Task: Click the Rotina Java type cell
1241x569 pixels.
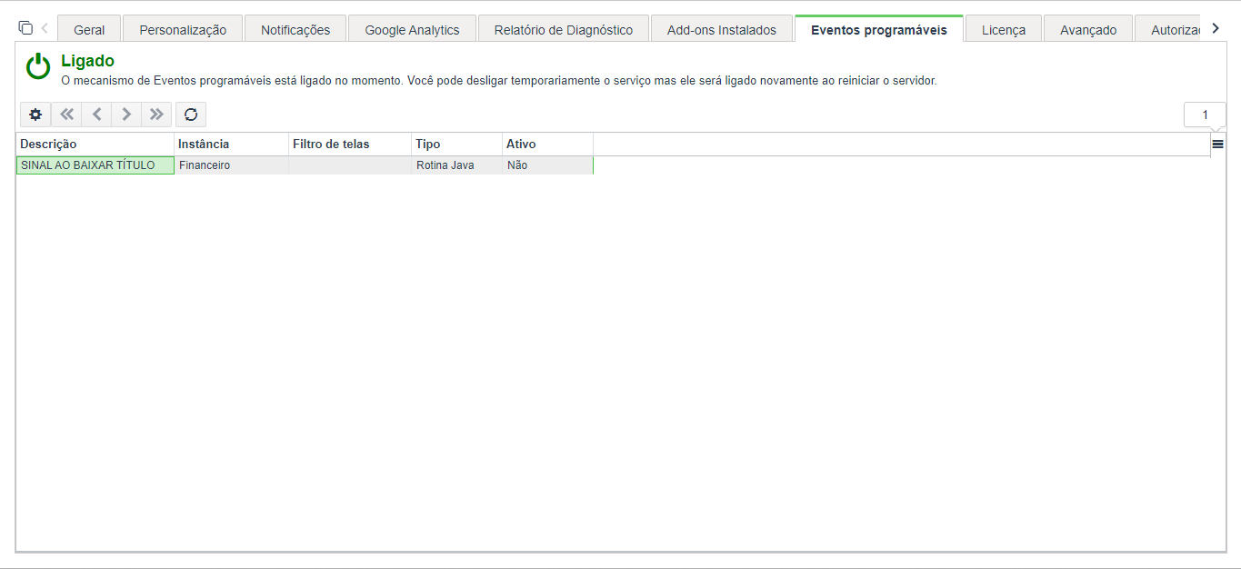Action: coord(456,165)
